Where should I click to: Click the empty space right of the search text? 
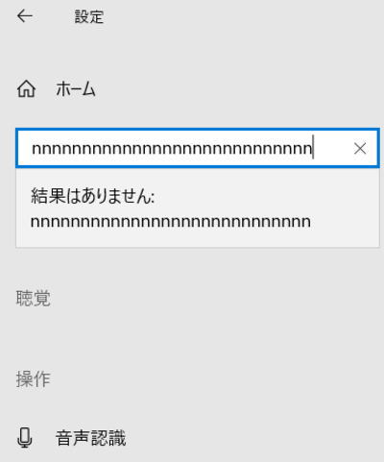[331, 149]
